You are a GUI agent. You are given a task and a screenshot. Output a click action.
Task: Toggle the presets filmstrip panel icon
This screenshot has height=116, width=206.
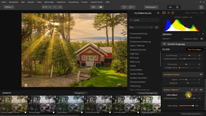[x=170, y=7]
